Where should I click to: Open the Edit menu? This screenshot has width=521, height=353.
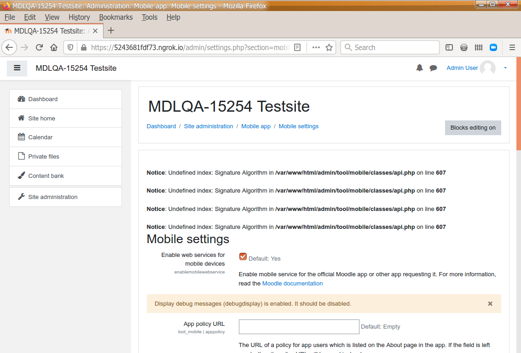[30, 17]
